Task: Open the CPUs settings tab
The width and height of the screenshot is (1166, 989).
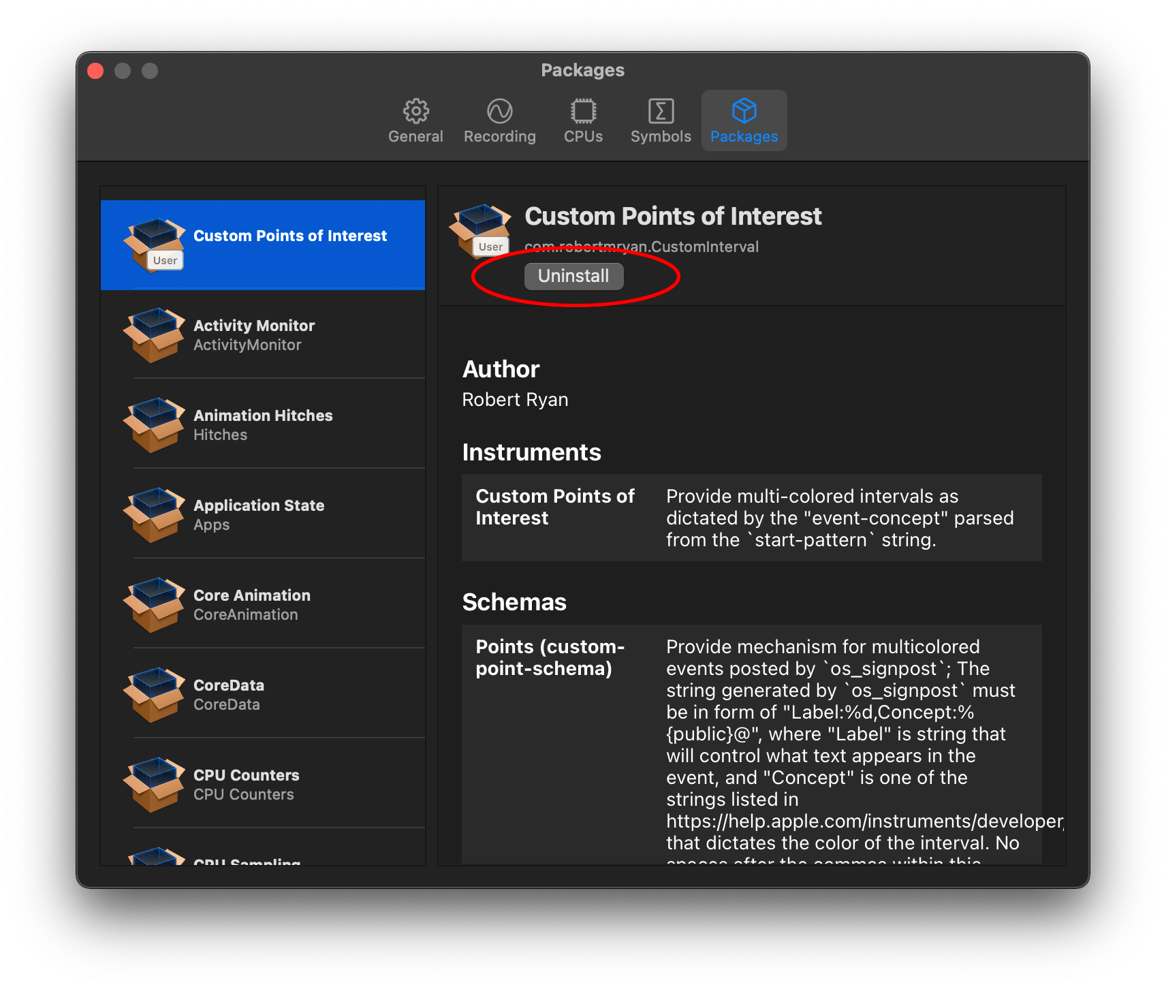Action: click(x=583, y=121)
